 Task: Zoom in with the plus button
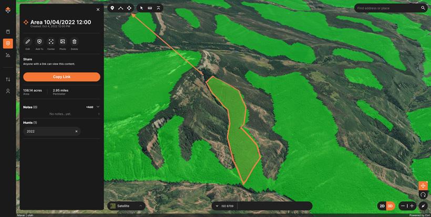(412, 206)
